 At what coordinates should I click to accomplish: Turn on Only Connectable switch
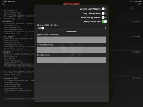pos(104,13)
